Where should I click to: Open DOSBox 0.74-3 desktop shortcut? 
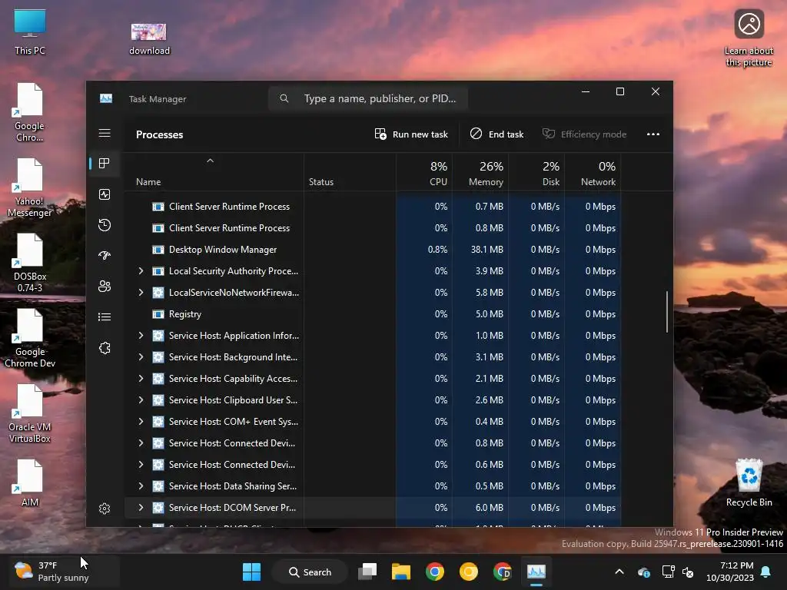coord(30,263)
